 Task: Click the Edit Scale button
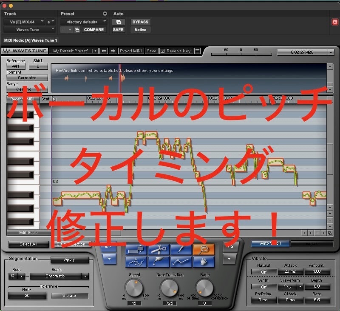[x=28, y=232]
